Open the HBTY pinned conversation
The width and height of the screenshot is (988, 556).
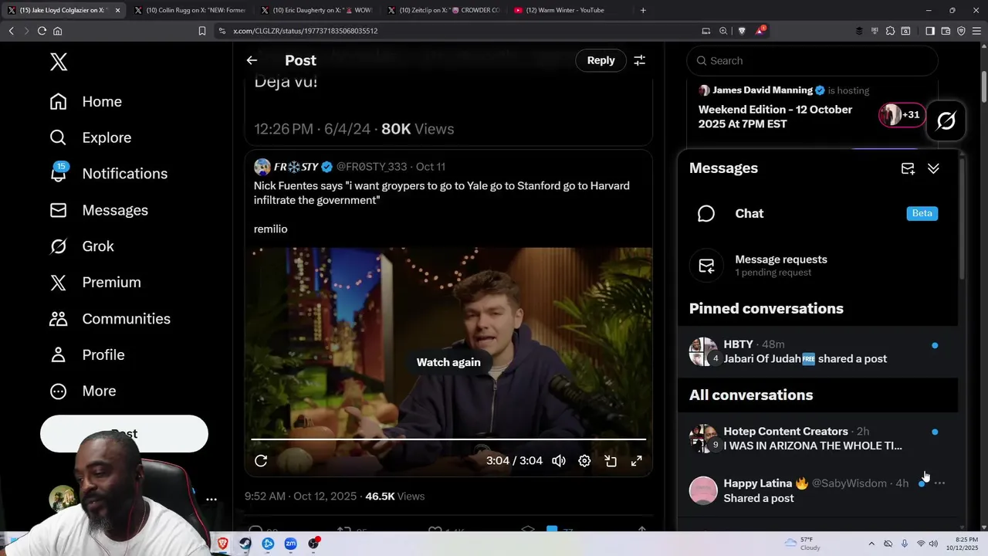(817, 352)
